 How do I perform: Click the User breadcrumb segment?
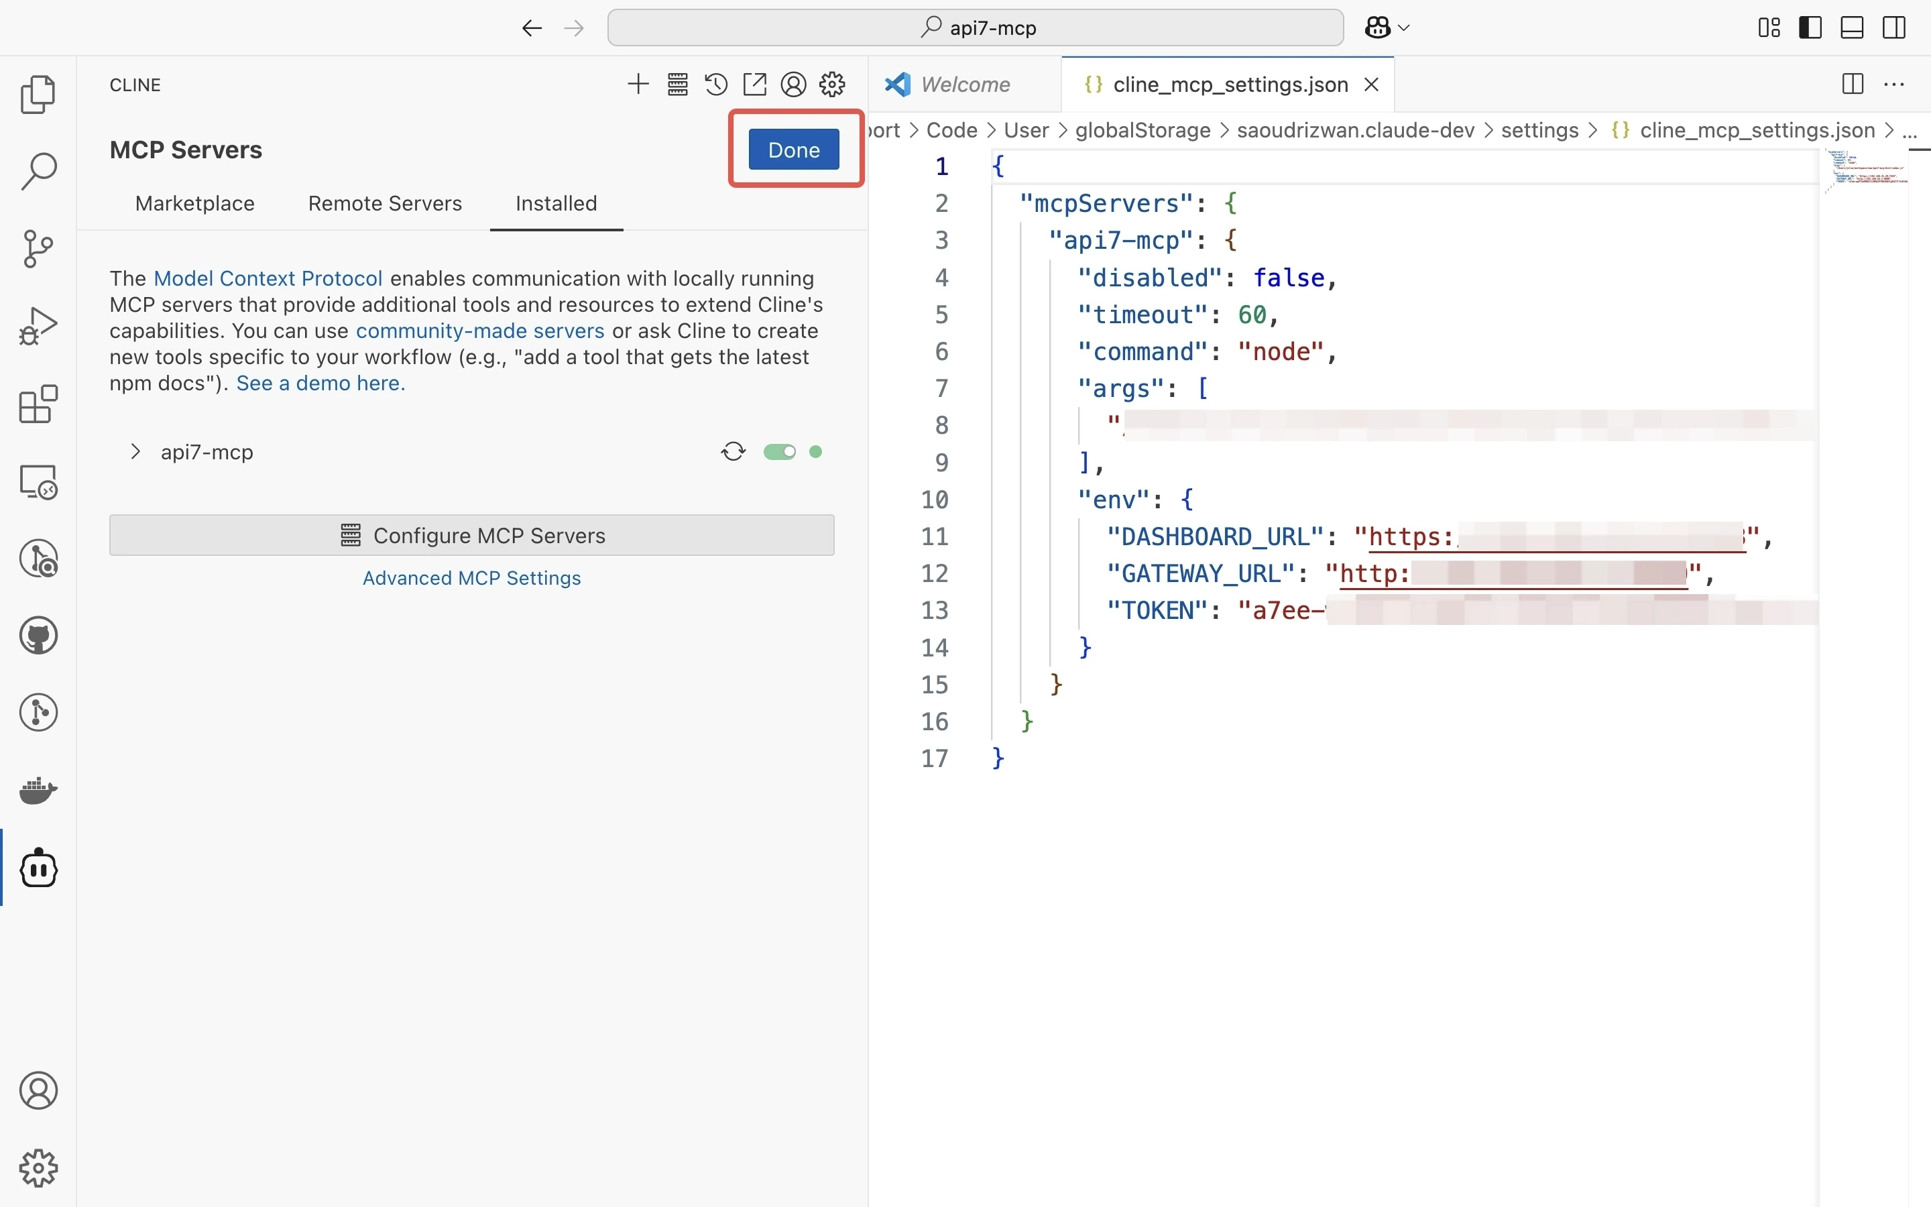1025,131
